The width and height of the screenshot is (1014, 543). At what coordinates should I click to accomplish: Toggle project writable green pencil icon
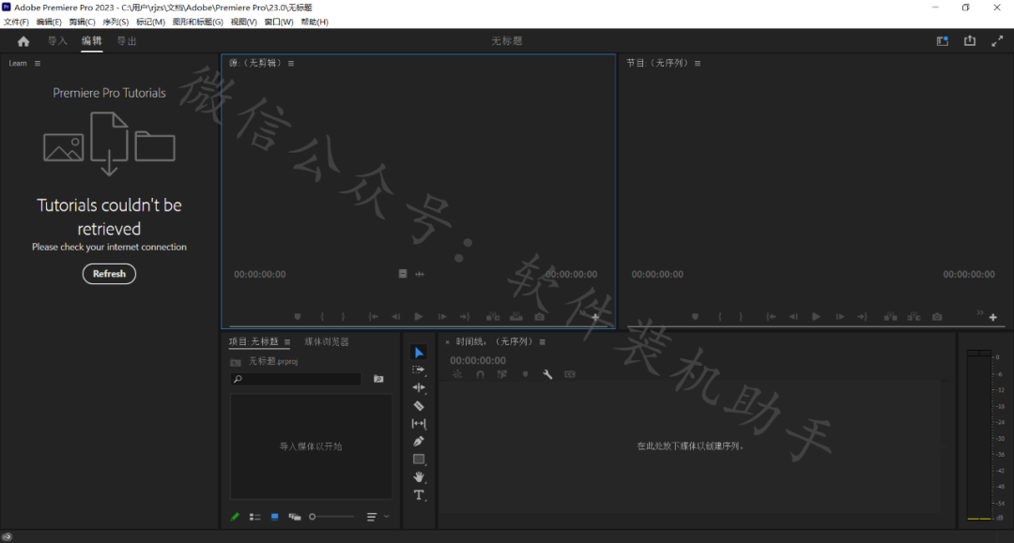[236, 517]
